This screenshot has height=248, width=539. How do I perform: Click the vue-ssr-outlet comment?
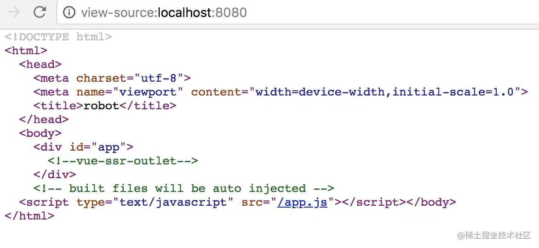[123, 161]
